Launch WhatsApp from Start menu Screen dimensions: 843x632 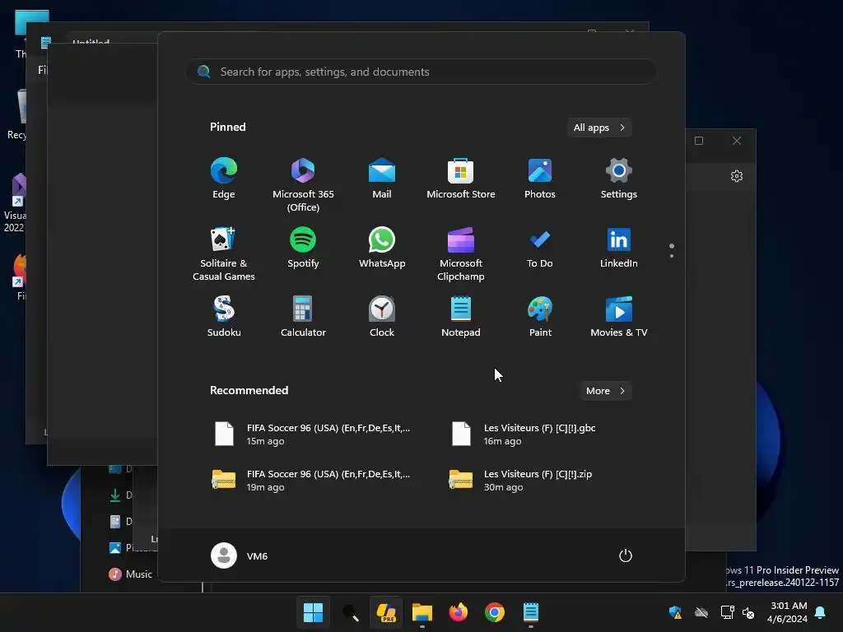click(x=382, y=248)
